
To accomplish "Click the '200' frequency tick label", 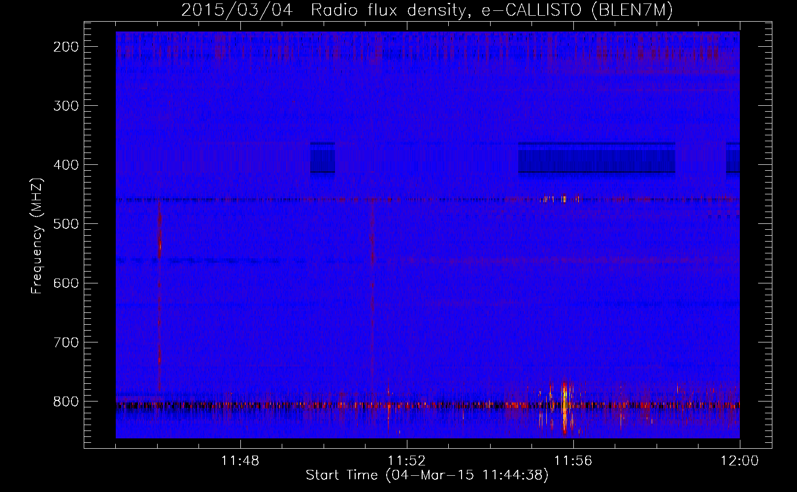I will 66,47.
